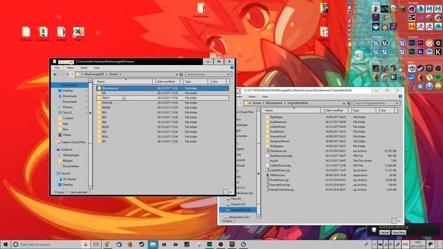Click Save Now in the Autosave popup

(x=399, y=232)
